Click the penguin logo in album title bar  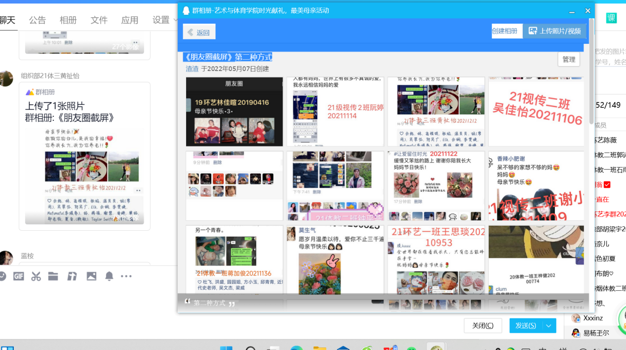click(186, 10)
